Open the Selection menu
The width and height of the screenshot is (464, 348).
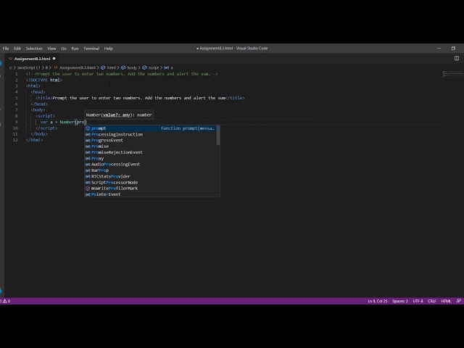(x=34, y=49)
